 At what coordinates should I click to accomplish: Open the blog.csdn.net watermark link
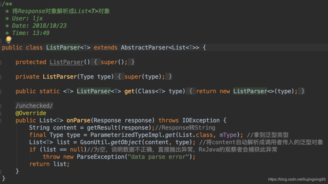pyautogui.click(x=297, y=179)
